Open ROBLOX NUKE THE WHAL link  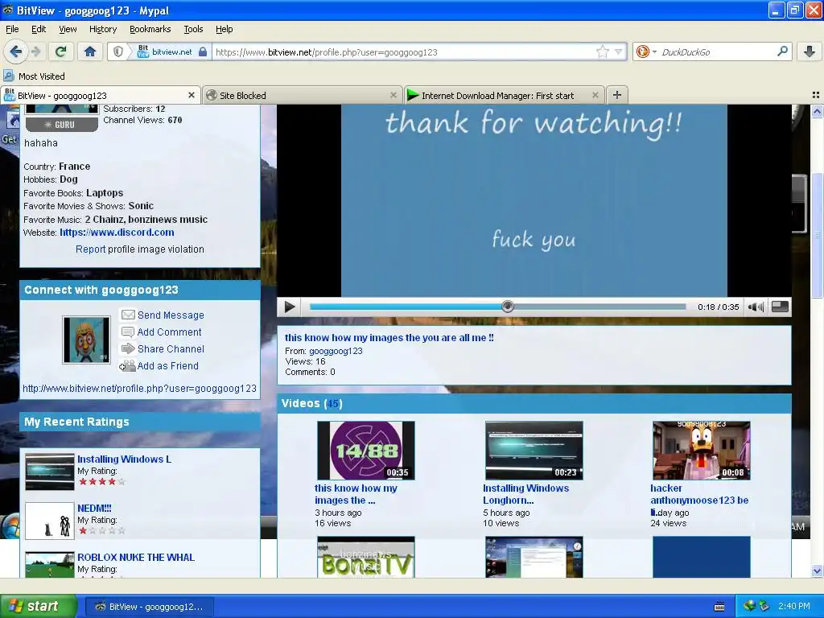[x=135, y=557]
